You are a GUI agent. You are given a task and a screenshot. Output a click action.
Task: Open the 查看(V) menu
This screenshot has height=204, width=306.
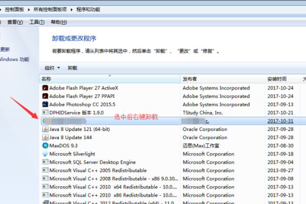tap(15, 22)
